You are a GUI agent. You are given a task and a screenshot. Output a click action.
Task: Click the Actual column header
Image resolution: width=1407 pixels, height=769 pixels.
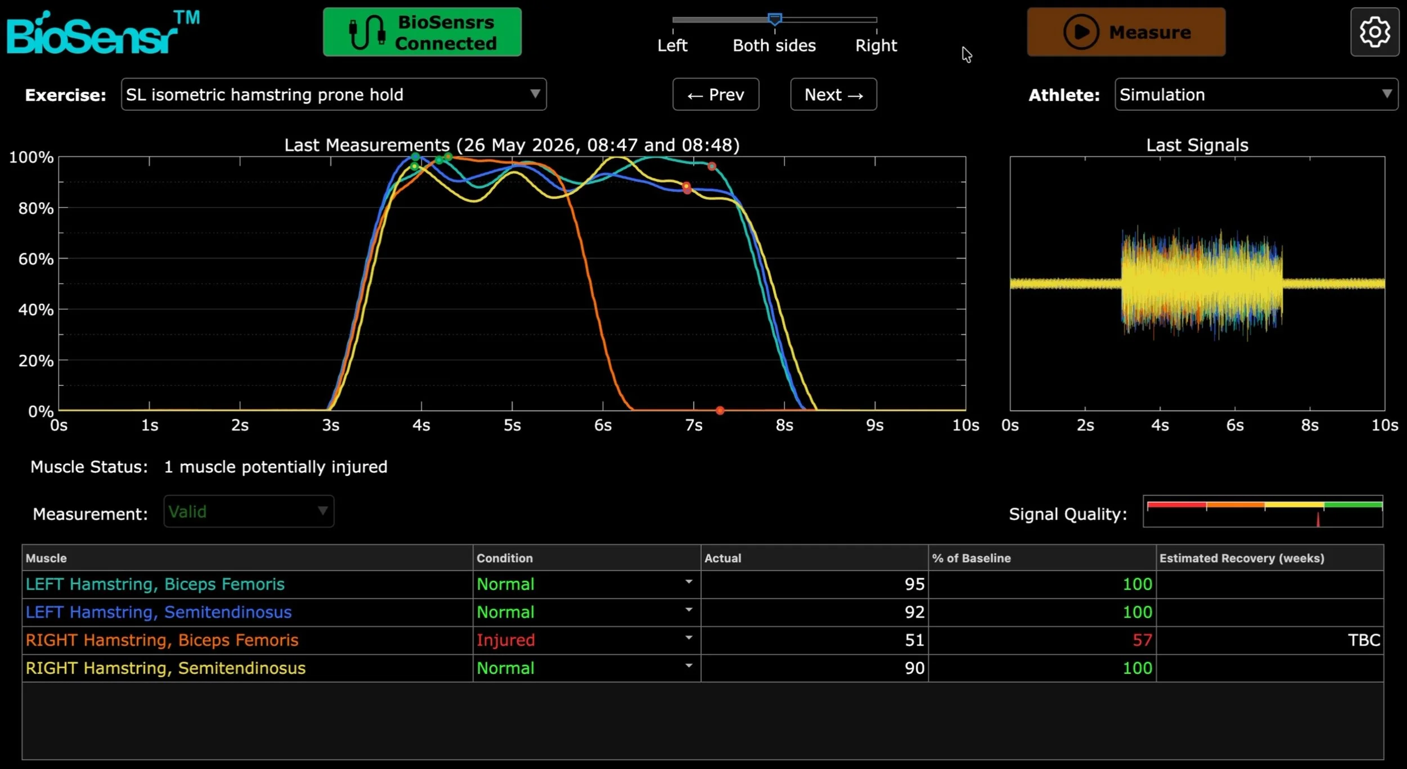(814, 558)
